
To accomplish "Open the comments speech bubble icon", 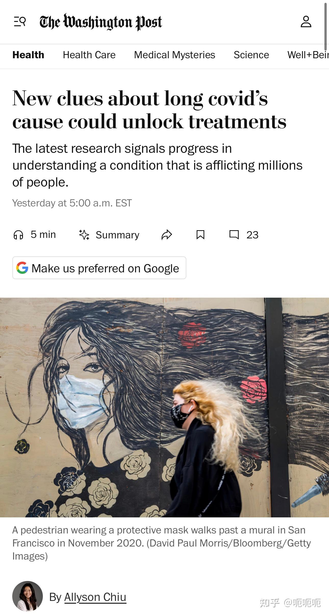I will tap(234, 235).
